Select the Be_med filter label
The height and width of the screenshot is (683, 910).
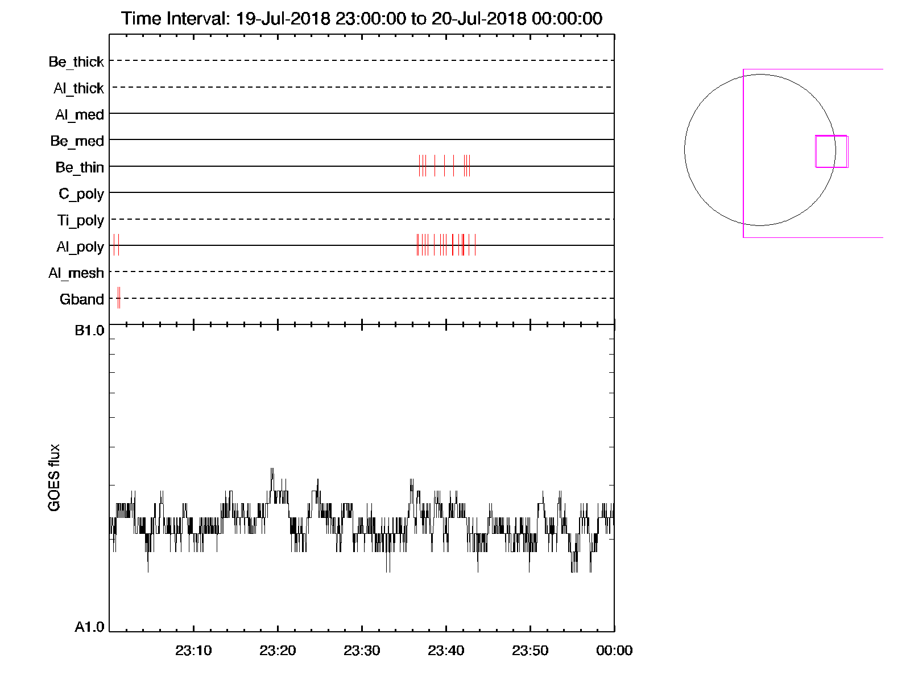click(77, 141)
